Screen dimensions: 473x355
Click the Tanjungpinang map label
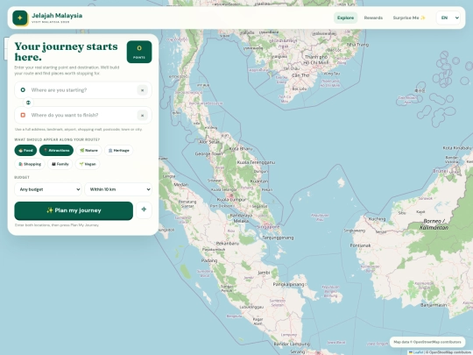tap(278, 238)
